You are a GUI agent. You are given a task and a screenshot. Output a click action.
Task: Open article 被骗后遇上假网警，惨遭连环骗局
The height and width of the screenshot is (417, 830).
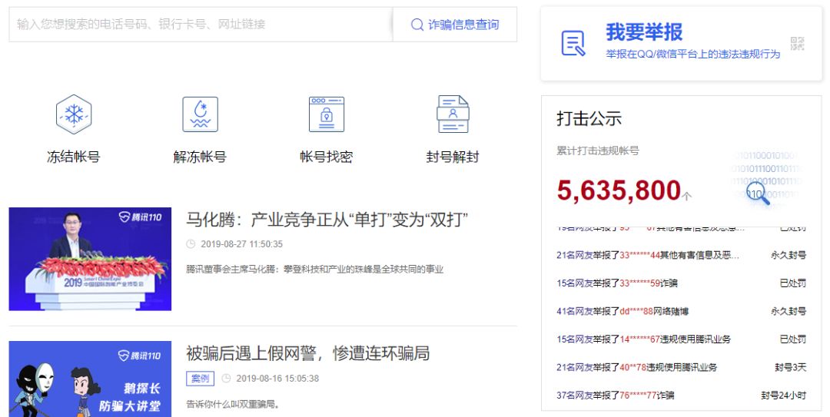307,353
